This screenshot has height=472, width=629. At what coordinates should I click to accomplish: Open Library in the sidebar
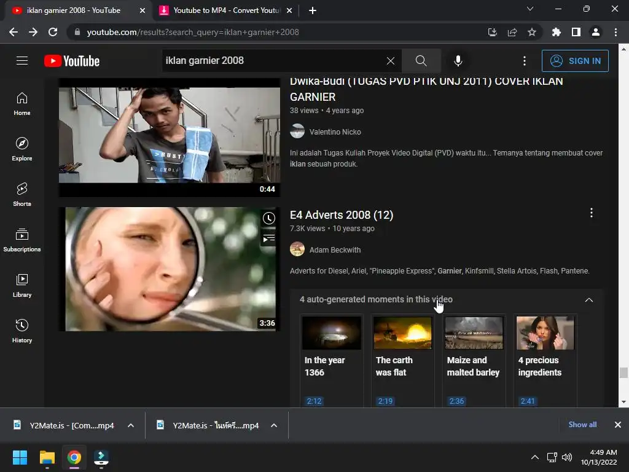tap(22, 285)
